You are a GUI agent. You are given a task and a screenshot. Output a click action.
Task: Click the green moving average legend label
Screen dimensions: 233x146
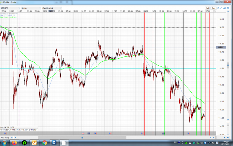pyautogui.click(x=8, y=18)
